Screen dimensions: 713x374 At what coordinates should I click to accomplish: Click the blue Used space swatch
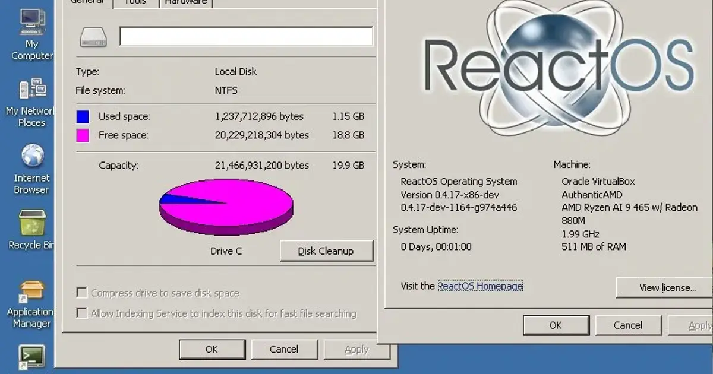tap(83, 116)
